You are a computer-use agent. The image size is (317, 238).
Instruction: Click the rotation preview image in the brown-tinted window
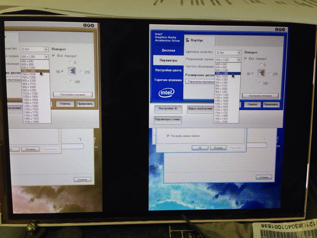(x=72, y=71)
